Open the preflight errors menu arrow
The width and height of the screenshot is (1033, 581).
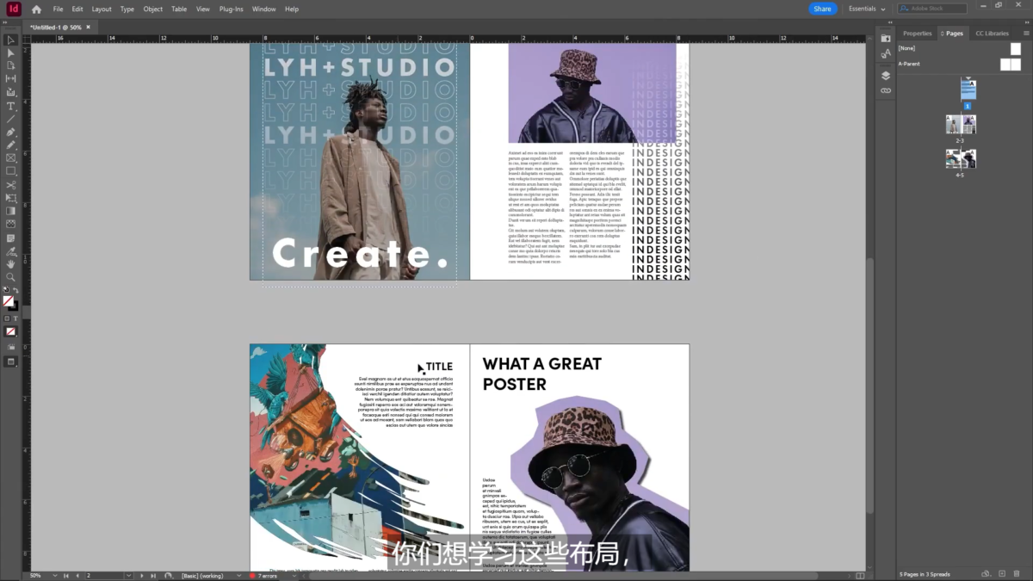pyautogui.click(x=294, y=575)
